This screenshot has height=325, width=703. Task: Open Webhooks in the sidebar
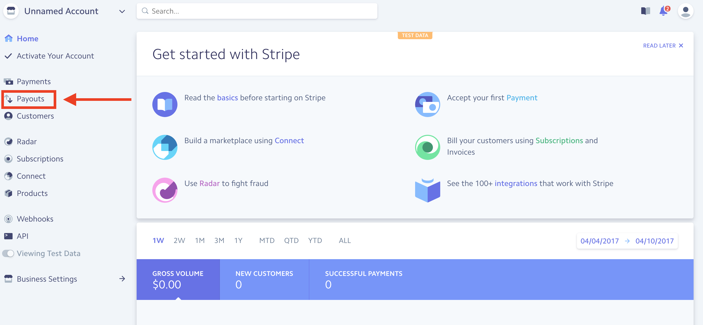tap(35, 219)
